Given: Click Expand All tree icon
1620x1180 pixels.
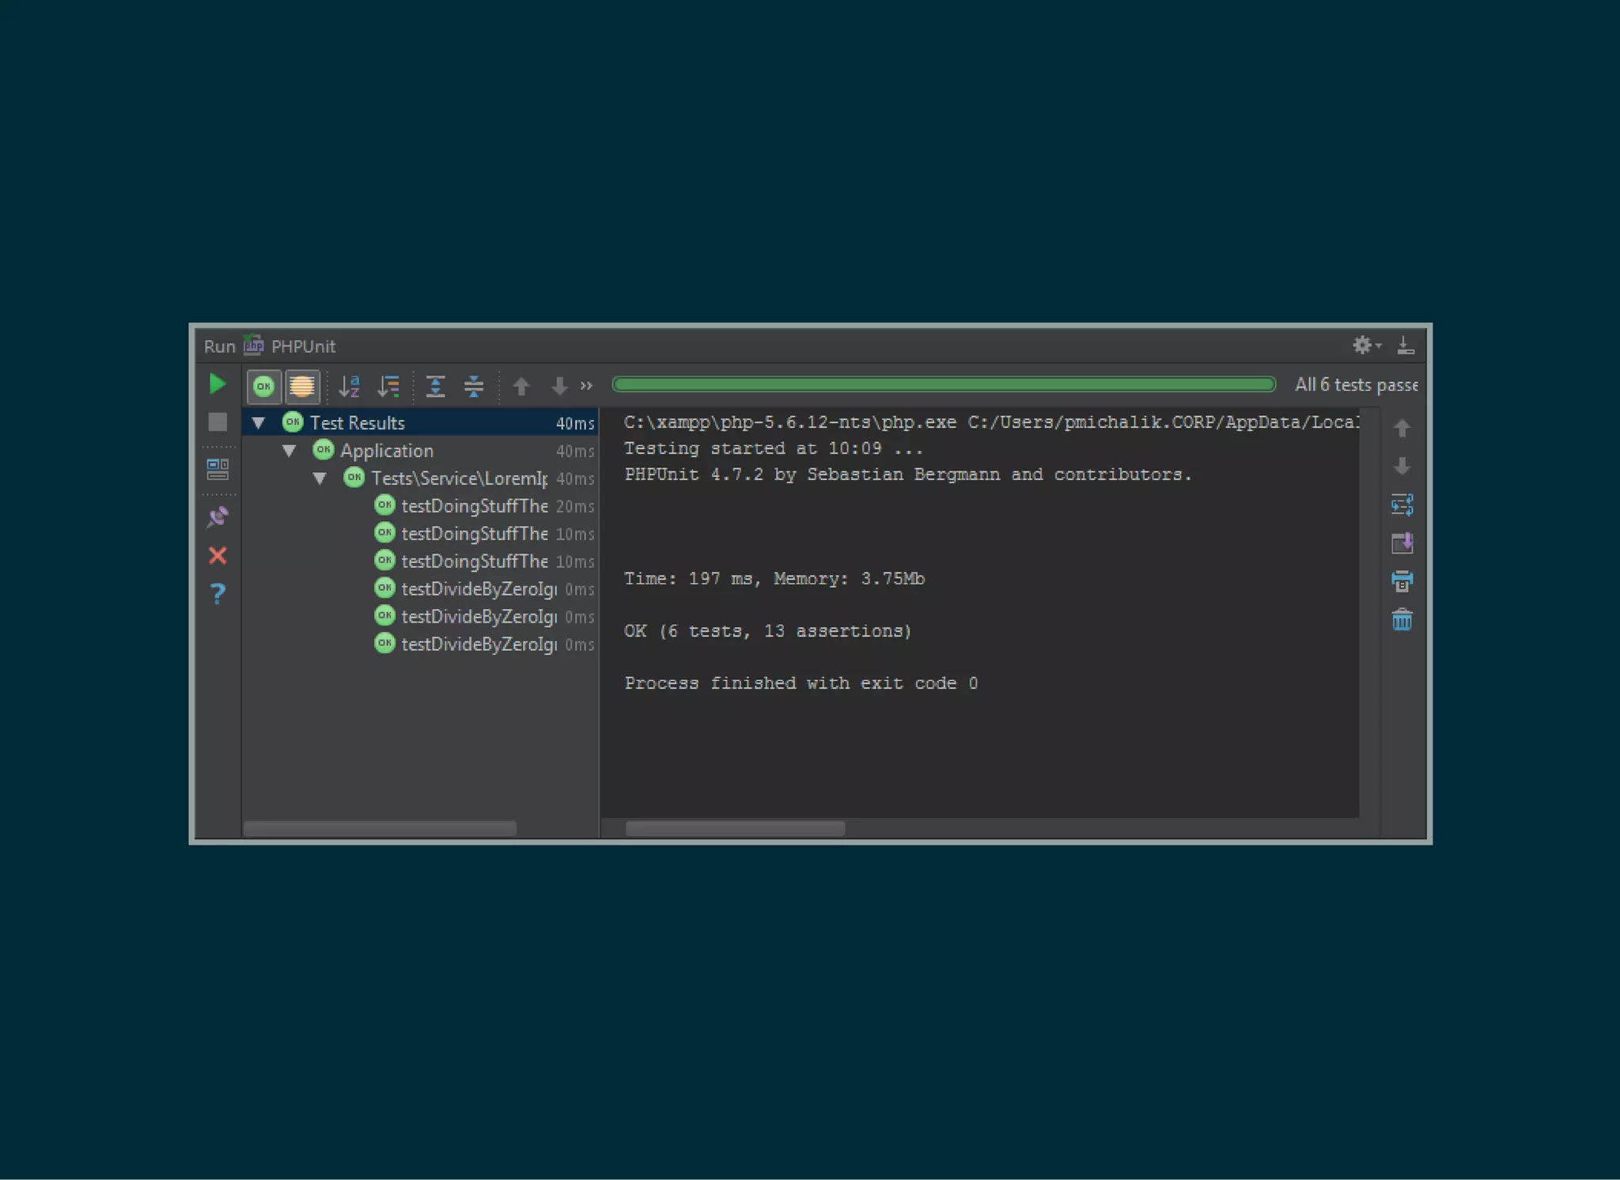Looking at the screenshot, I should (435, 386).
